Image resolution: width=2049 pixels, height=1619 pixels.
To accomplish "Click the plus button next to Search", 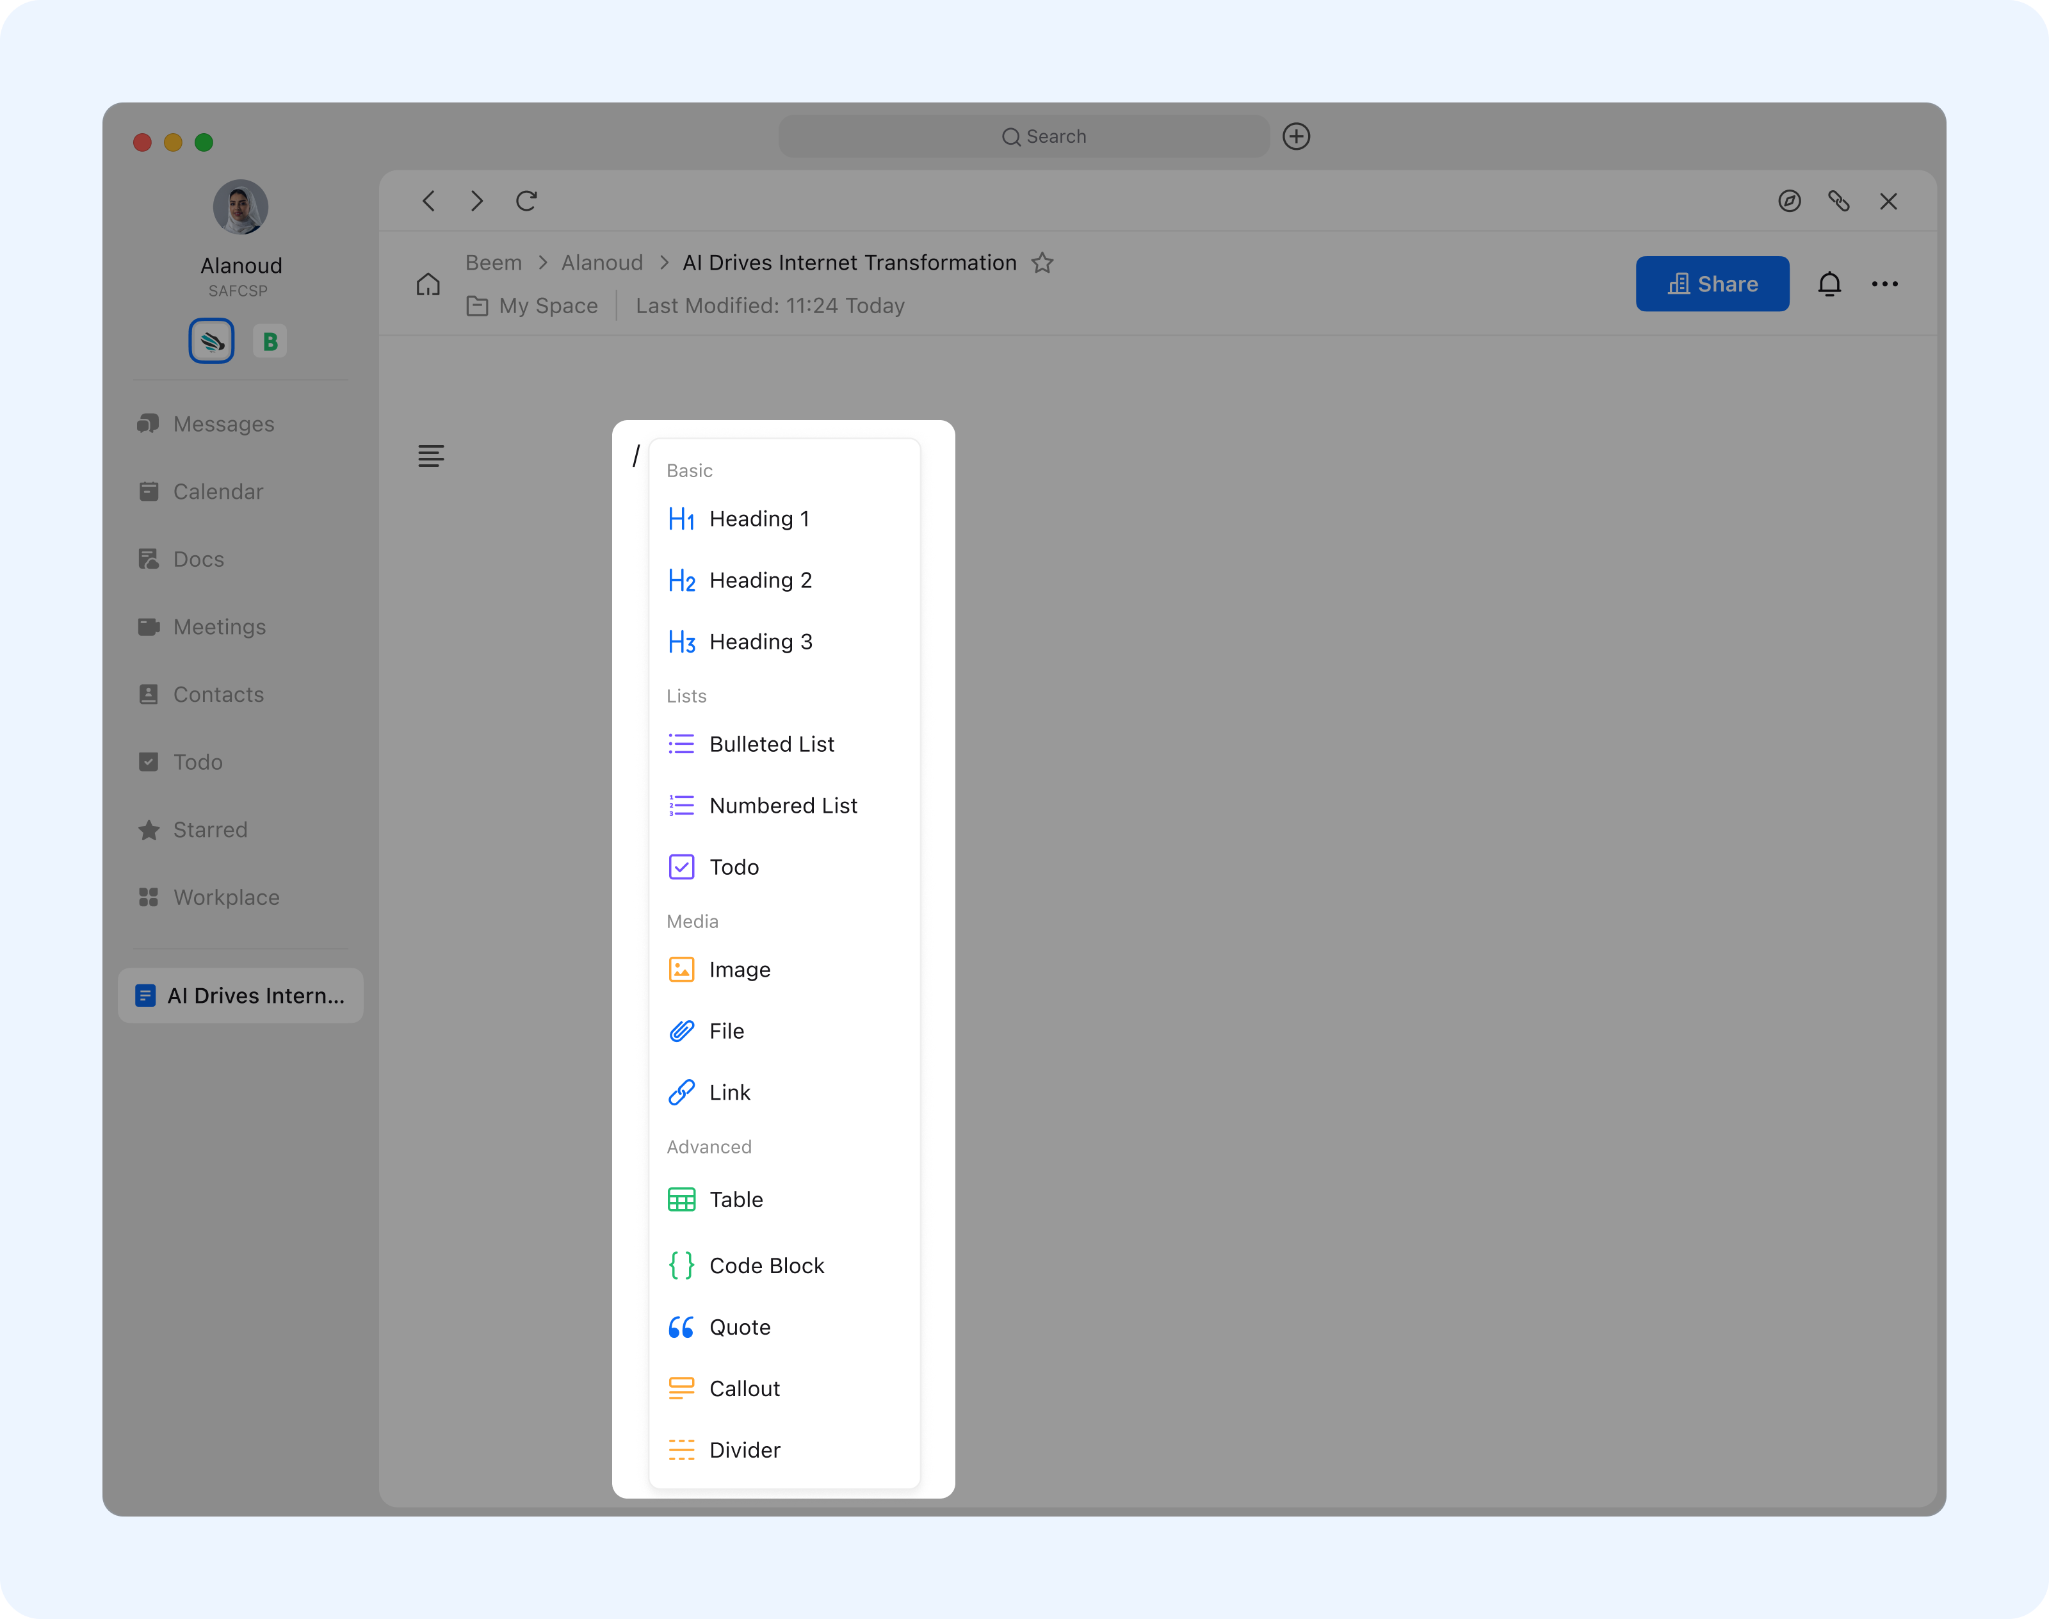I will pyautogui.click(x=1295, y=136).
